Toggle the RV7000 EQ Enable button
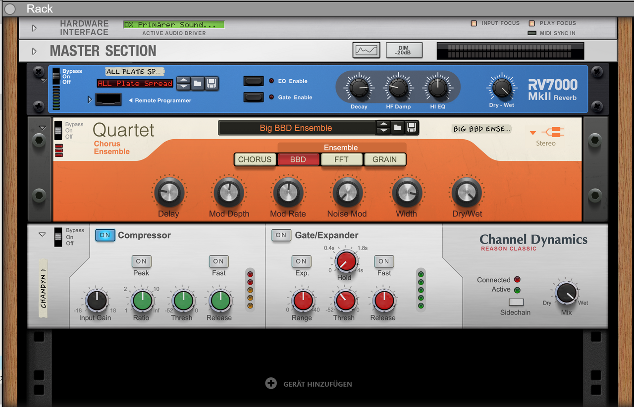Viewport: 634px width, 407px height. [x=254, y=81]
